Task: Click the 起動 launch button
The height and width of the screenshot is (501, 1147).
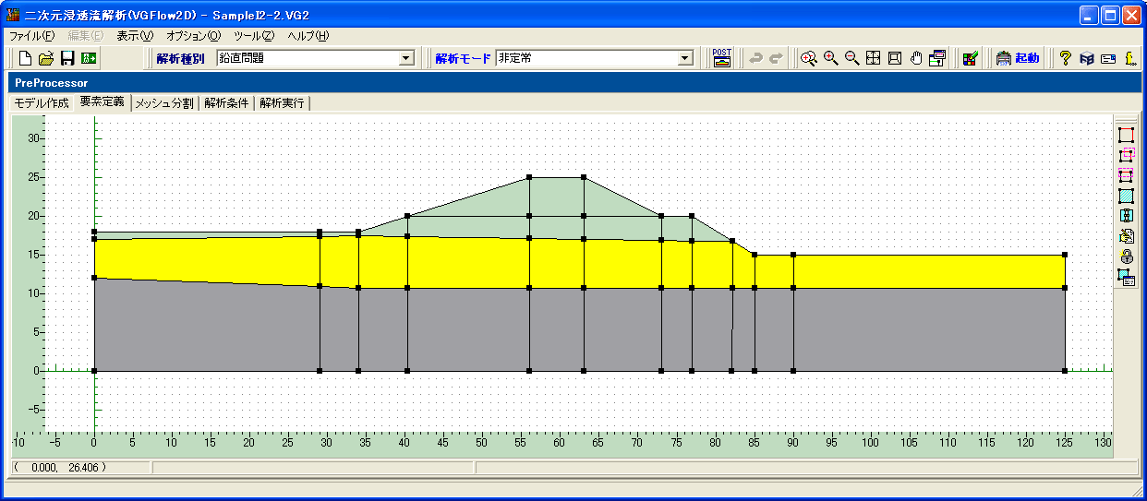Action: click(1018, 58)
